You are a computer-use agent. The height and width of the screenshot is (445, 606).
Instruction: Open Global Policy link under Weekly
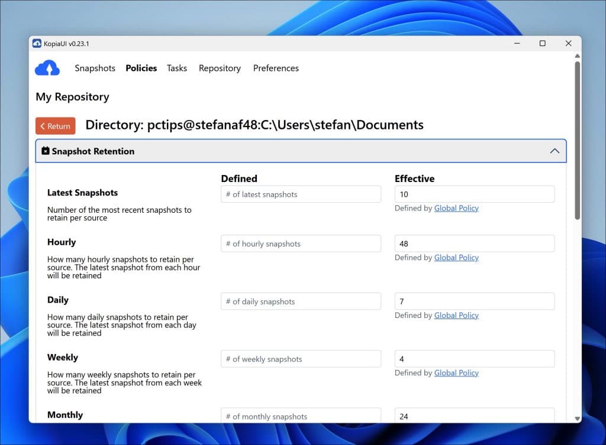tap(456, 373)
